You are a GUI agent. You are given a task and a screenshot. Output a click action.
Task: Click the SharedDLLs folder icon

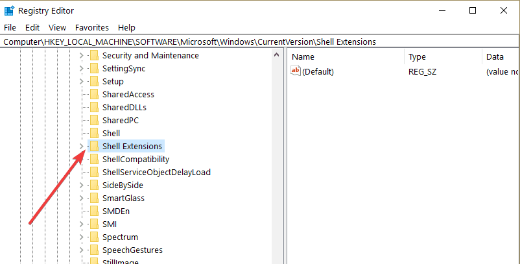pos(94,108)
